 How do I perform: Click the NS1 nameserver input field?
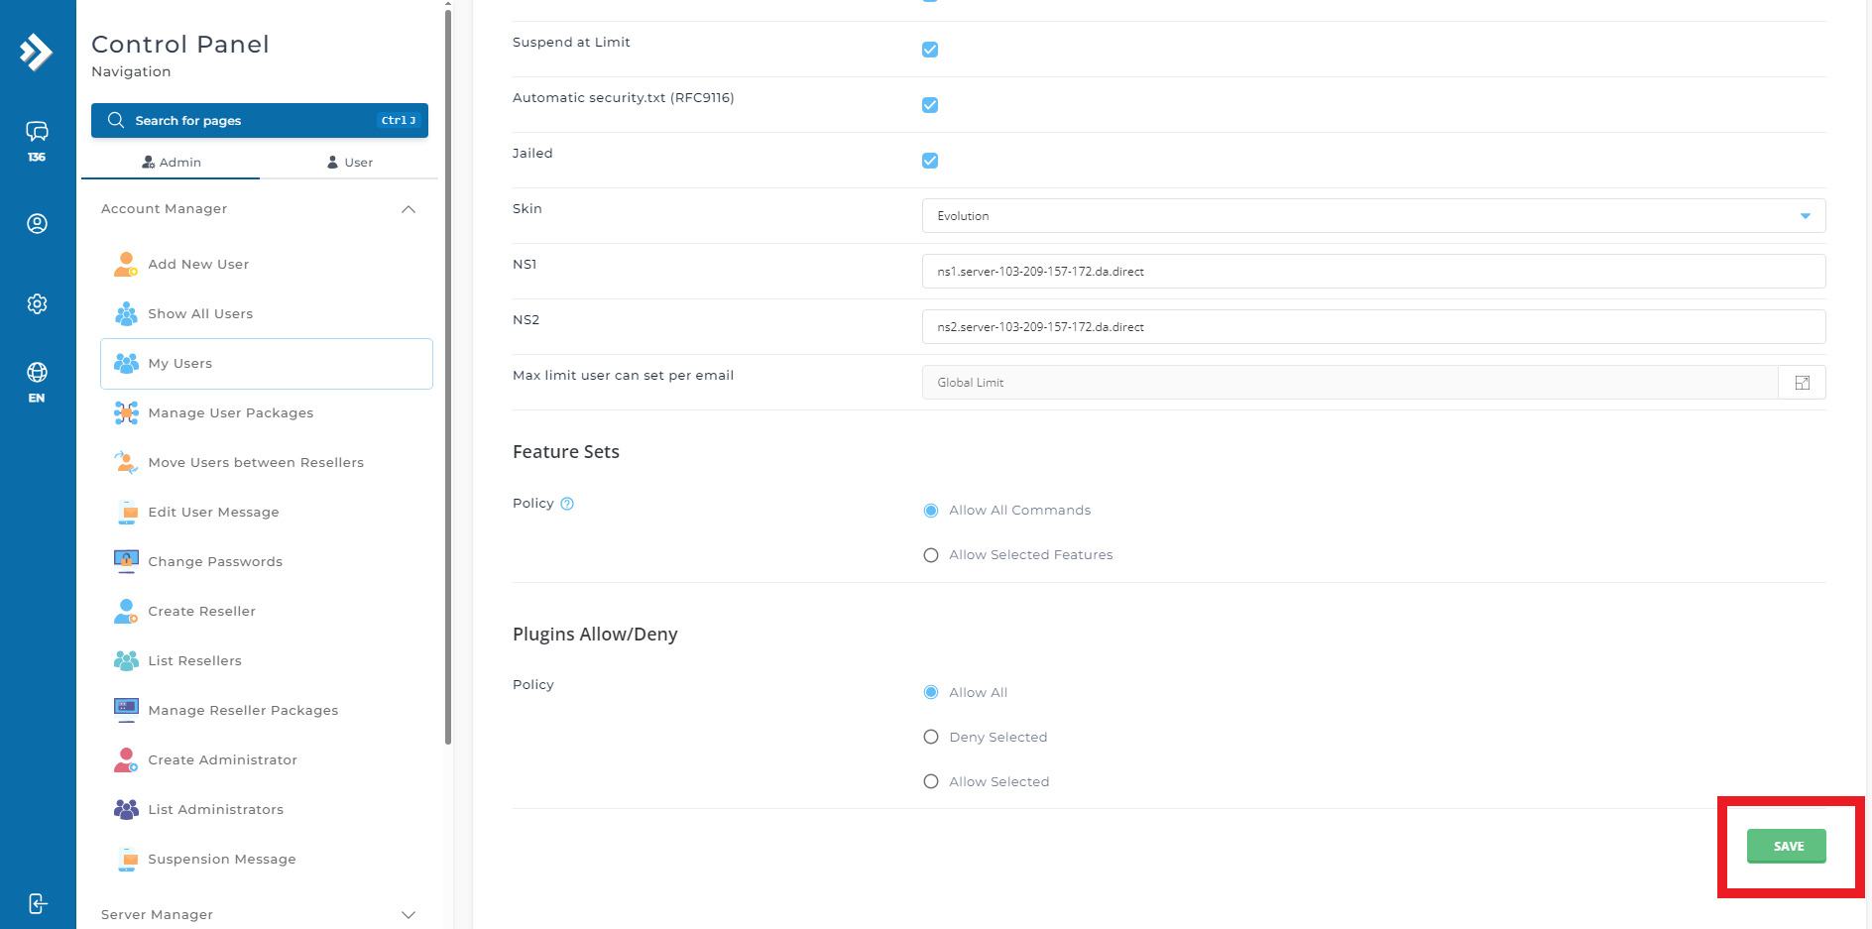point(1373,272)
